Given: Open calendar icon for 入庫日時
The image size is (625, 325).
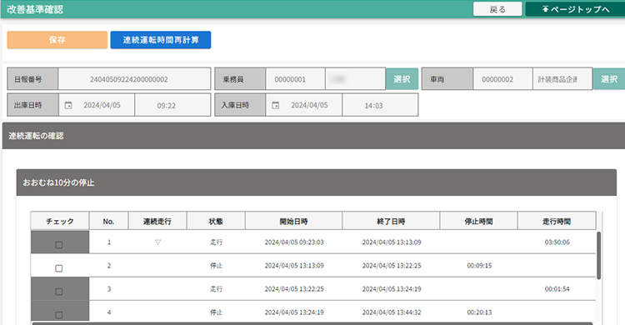Looking at the screenshot, I should tap(276, 105).
